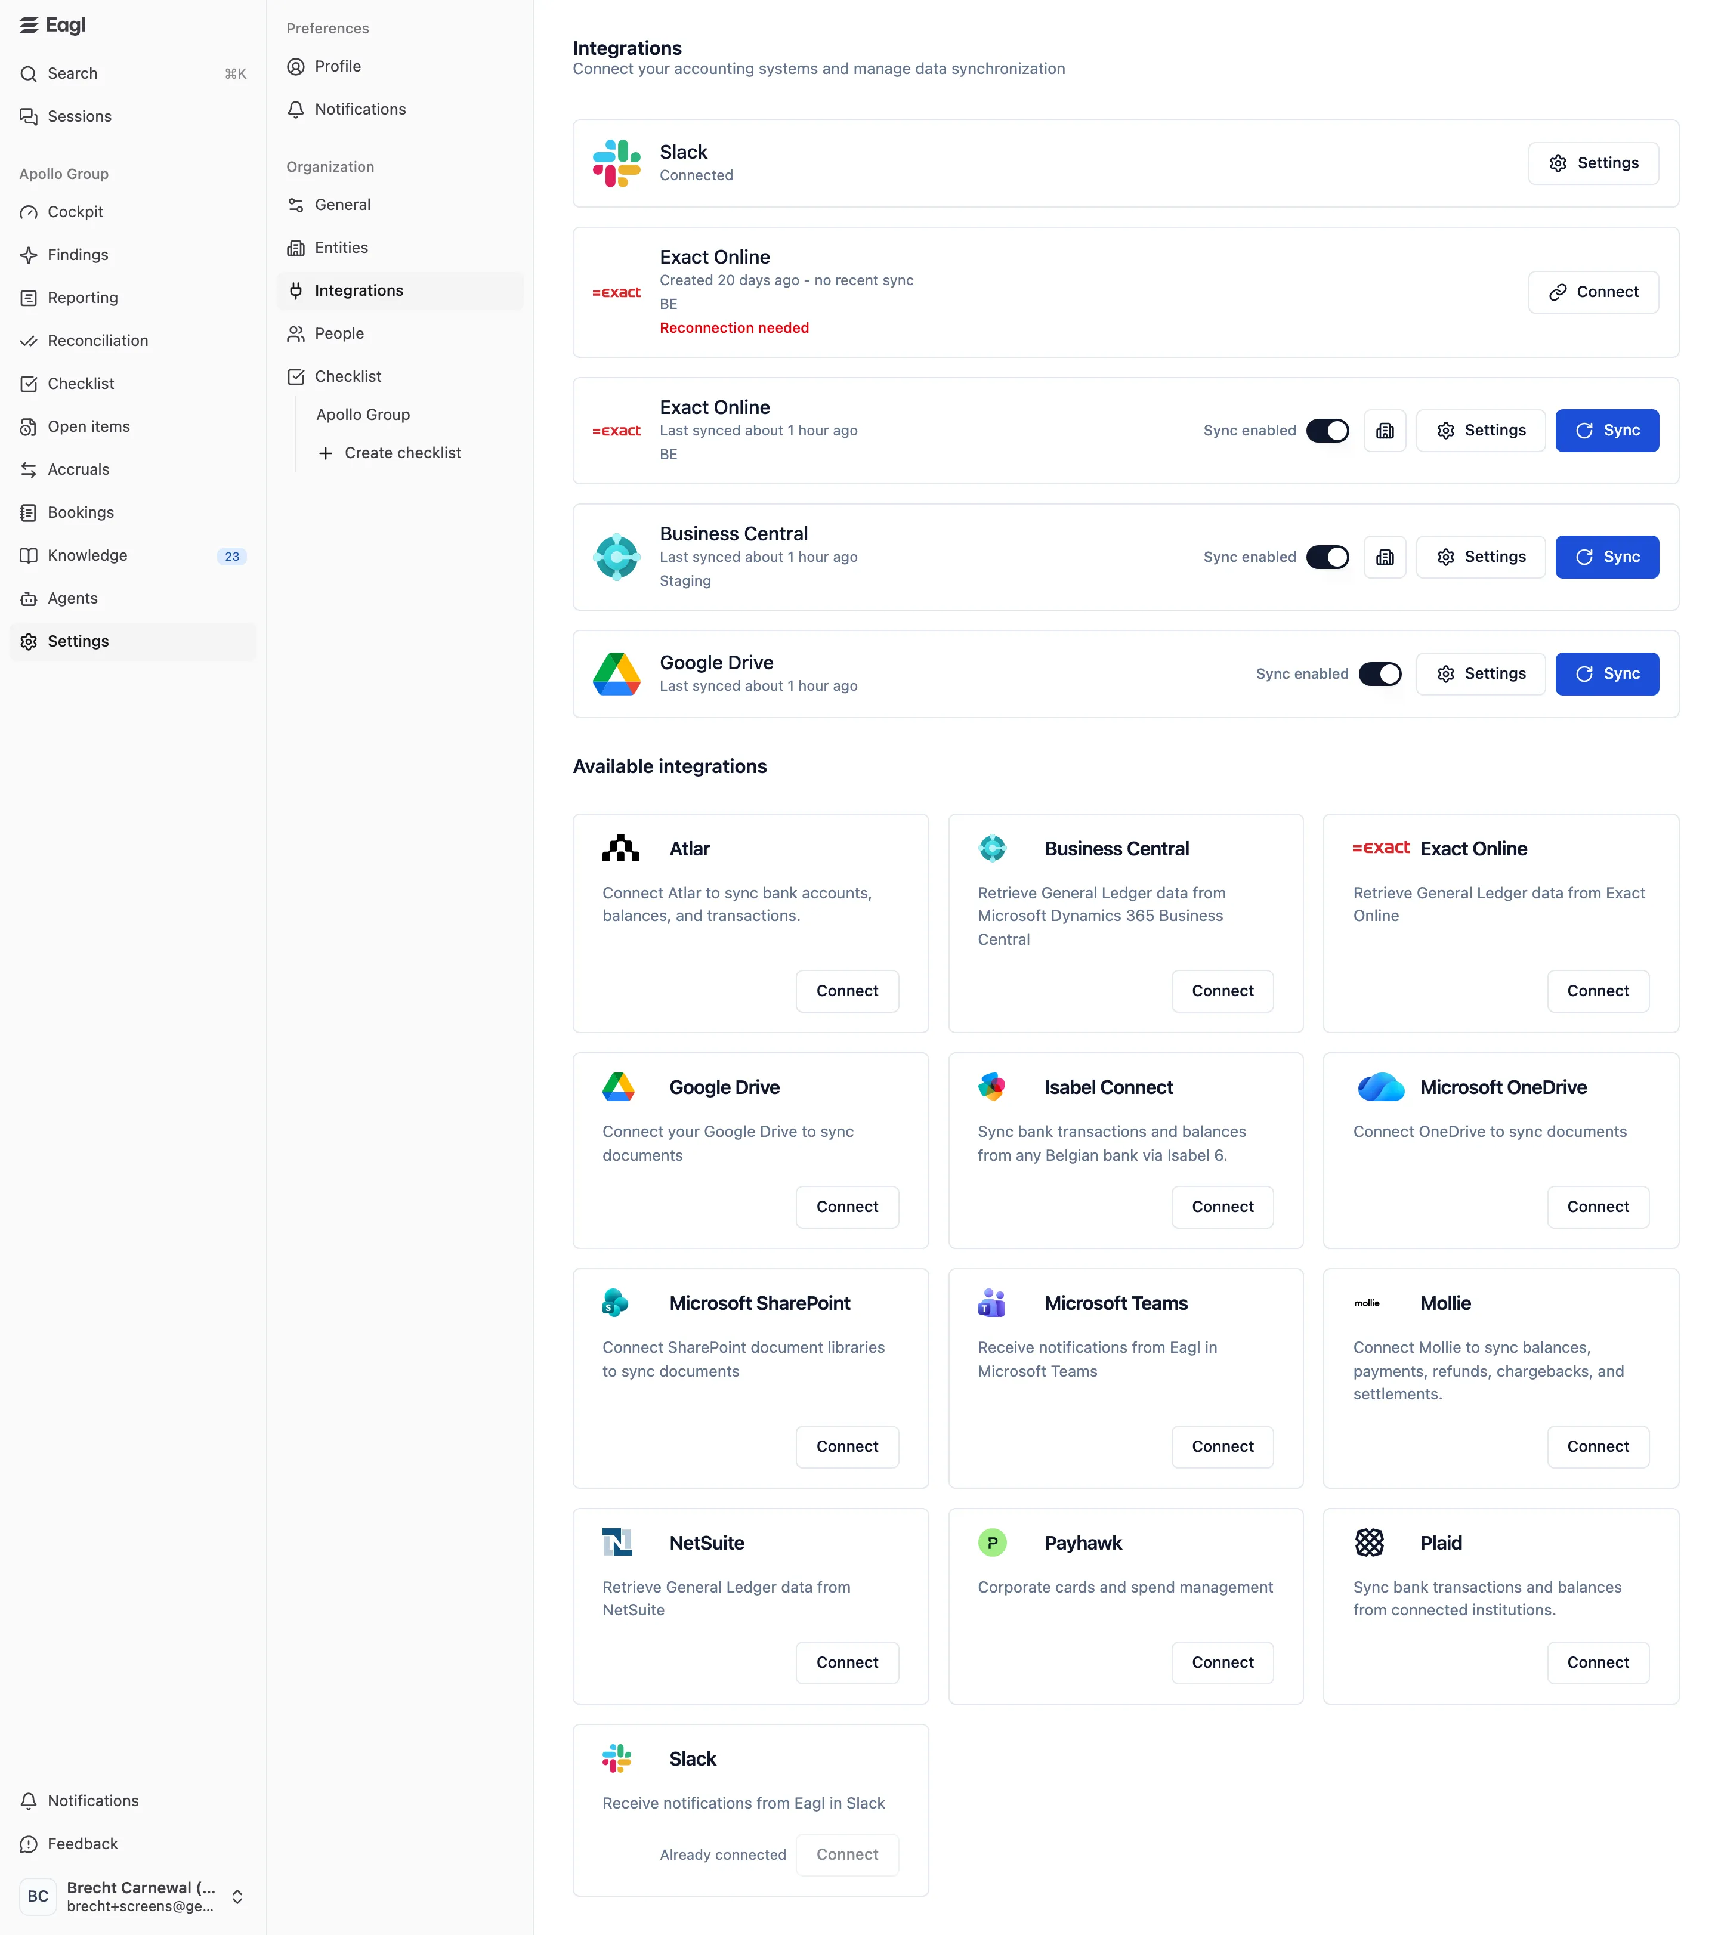Click the Findings sparkle icon
The image size is (1718, 1935).
click(29, 255)
